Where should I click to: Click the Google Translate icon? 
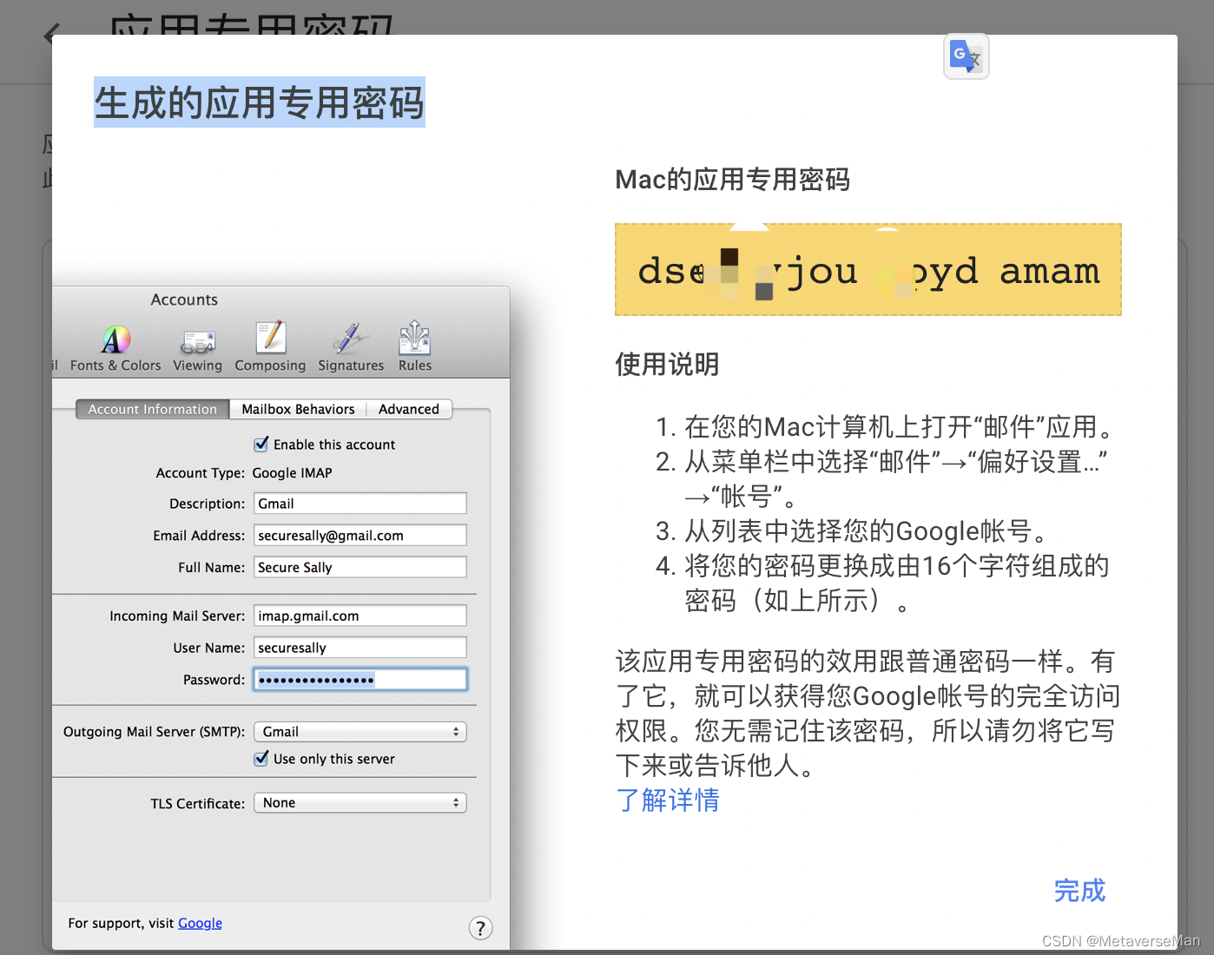[966, 56]
